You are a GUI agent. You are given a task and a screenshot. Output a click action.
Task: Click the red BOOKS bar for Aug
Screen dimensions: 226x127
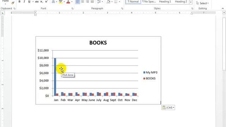click(x=107, y=94)
